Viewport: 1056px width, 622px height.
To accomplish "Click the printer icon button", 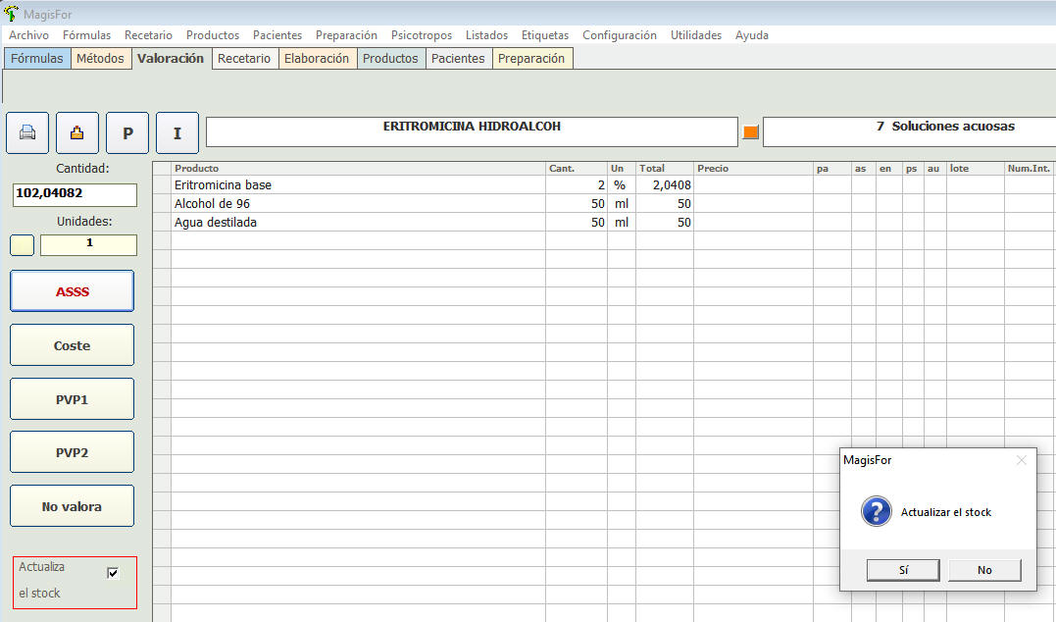I will pyautogui.click(x=27, y=133).
